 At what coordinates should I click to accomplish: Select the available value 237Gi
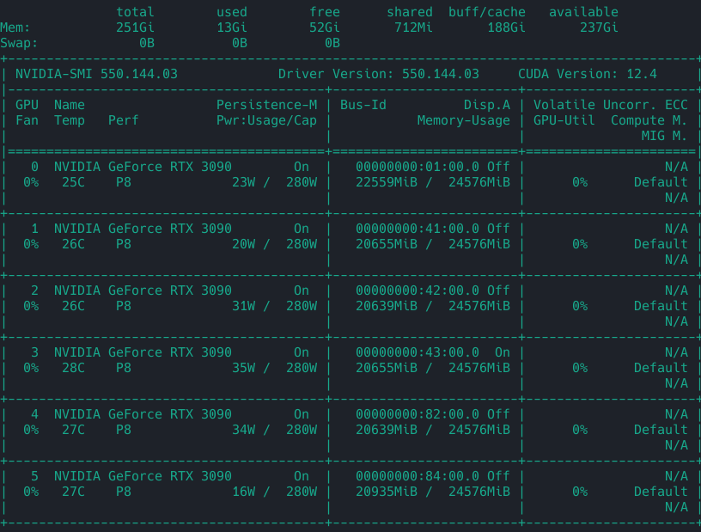click(x=599, y=28)
